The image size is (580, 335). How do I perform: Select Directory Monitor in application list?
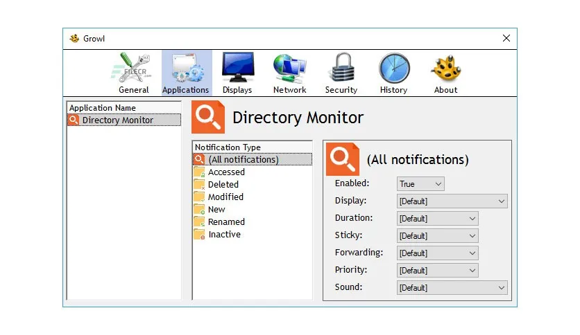[124, 120]
